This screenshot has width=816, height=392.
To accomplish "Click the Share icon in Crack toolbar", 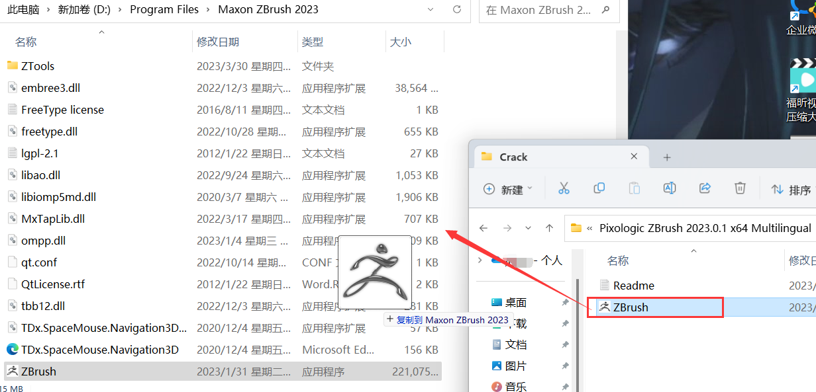I will (705, 188).
